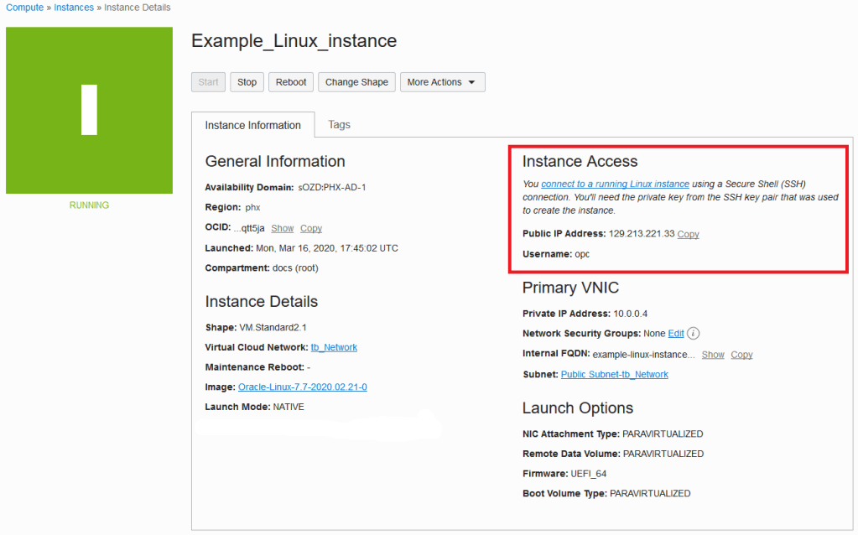Open 'connect to a running Linux instance' link
Image resolution: width=858 pixels, height=535 pixels.
[615, 184]
